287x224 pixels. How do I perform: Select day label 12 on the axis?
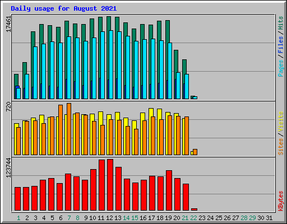coord(109,218)
